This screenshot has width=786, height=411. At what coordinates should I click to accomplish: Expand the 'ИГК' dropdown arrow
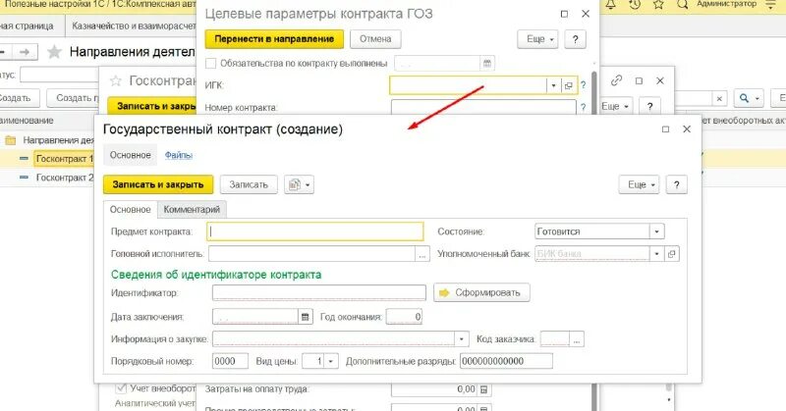(x=553, y=85)
